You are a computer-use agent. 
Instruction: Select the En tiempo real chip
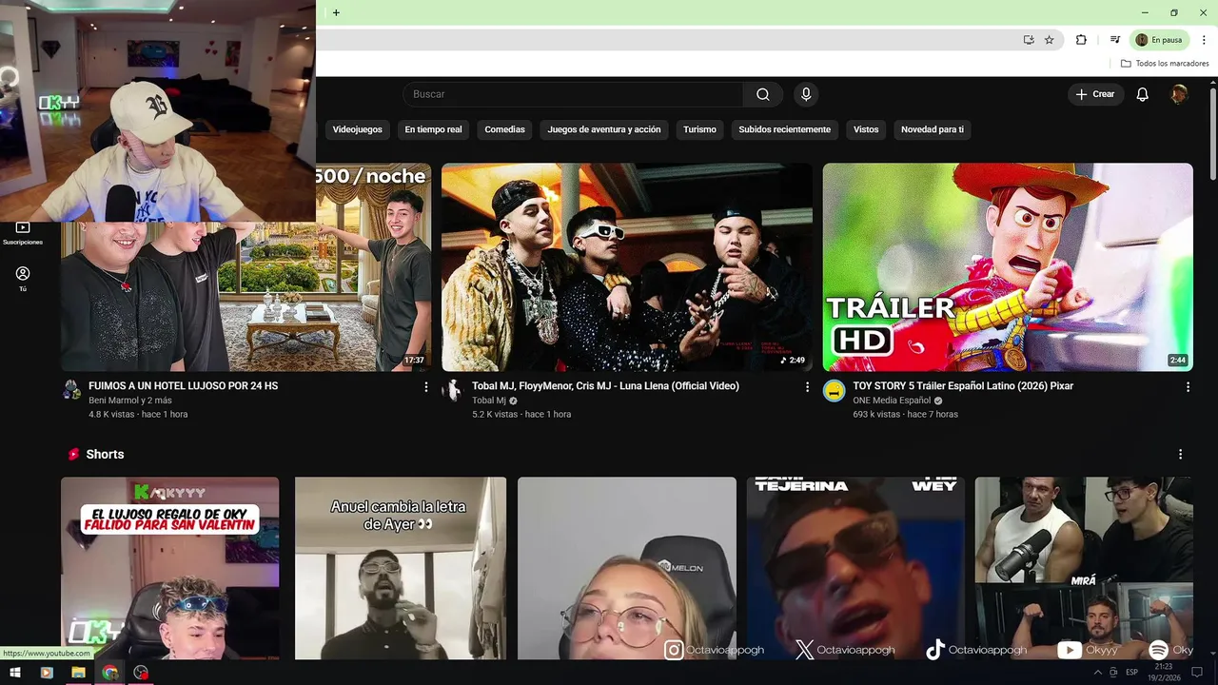[x=433, y=129]
